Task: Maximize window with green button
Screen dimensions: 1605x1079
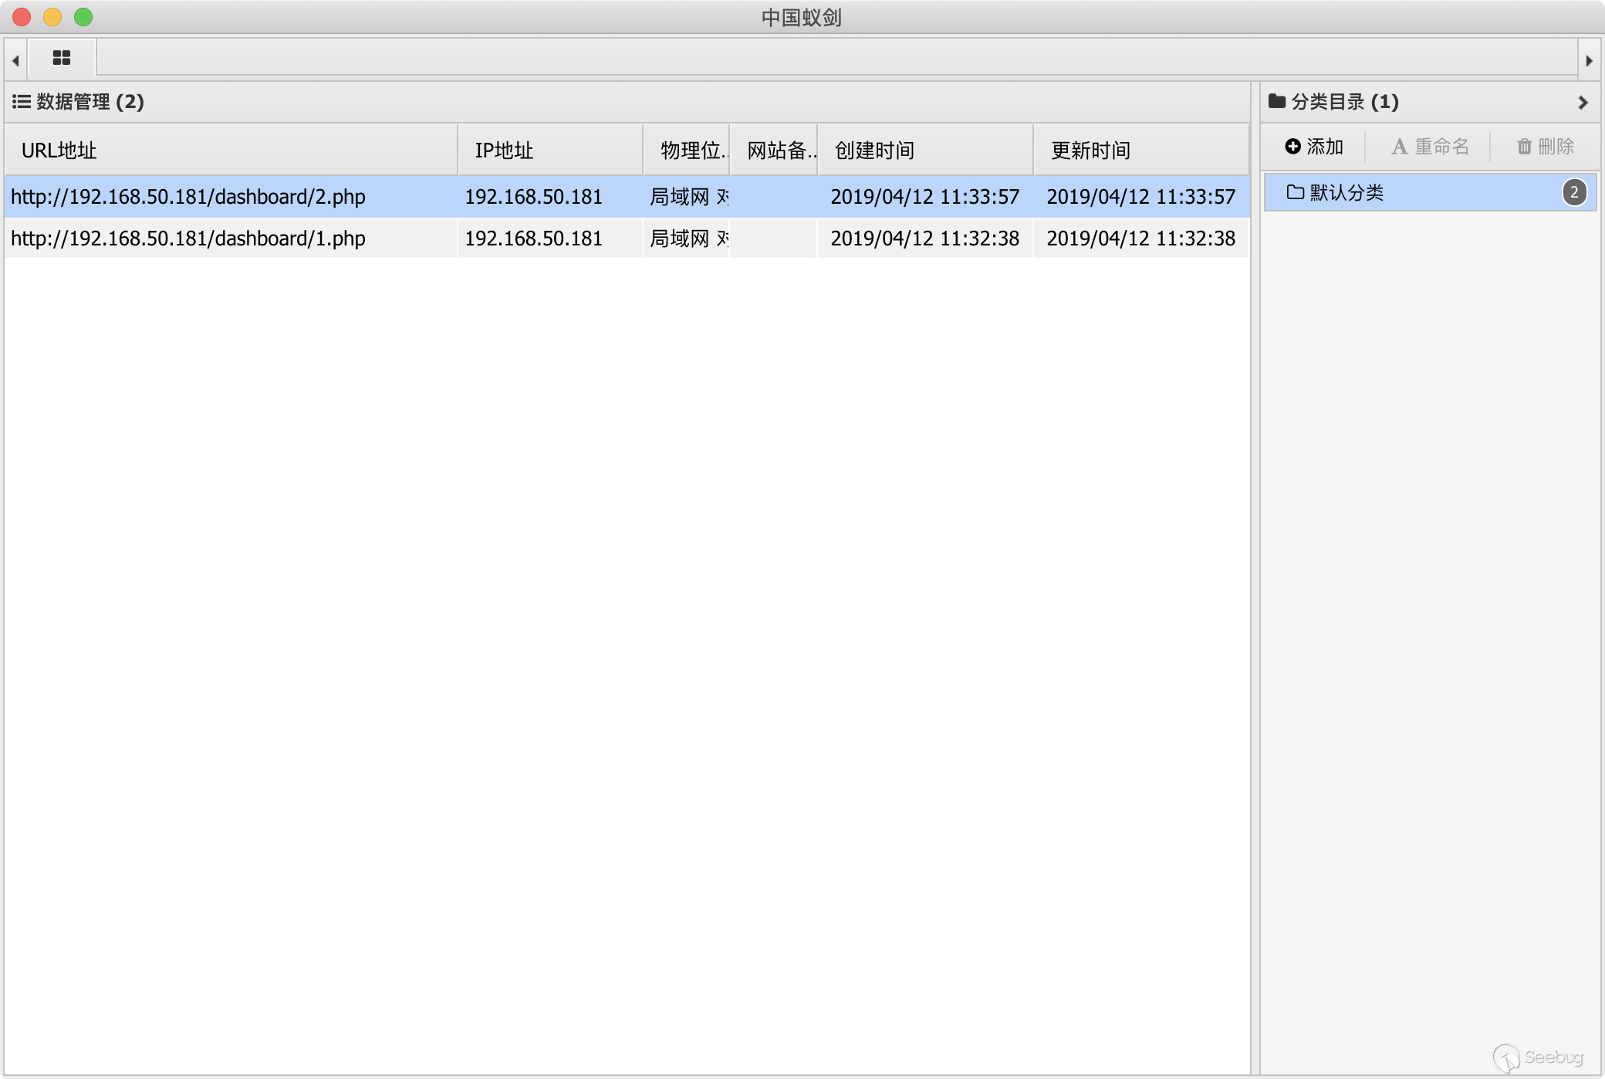Action: click(x=83, y=17)
